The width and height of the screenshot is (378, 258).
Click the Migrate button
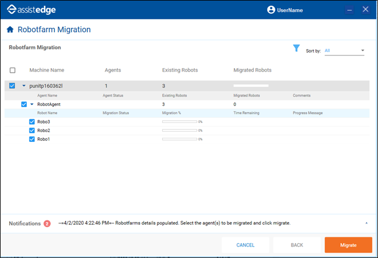point(348,245)
